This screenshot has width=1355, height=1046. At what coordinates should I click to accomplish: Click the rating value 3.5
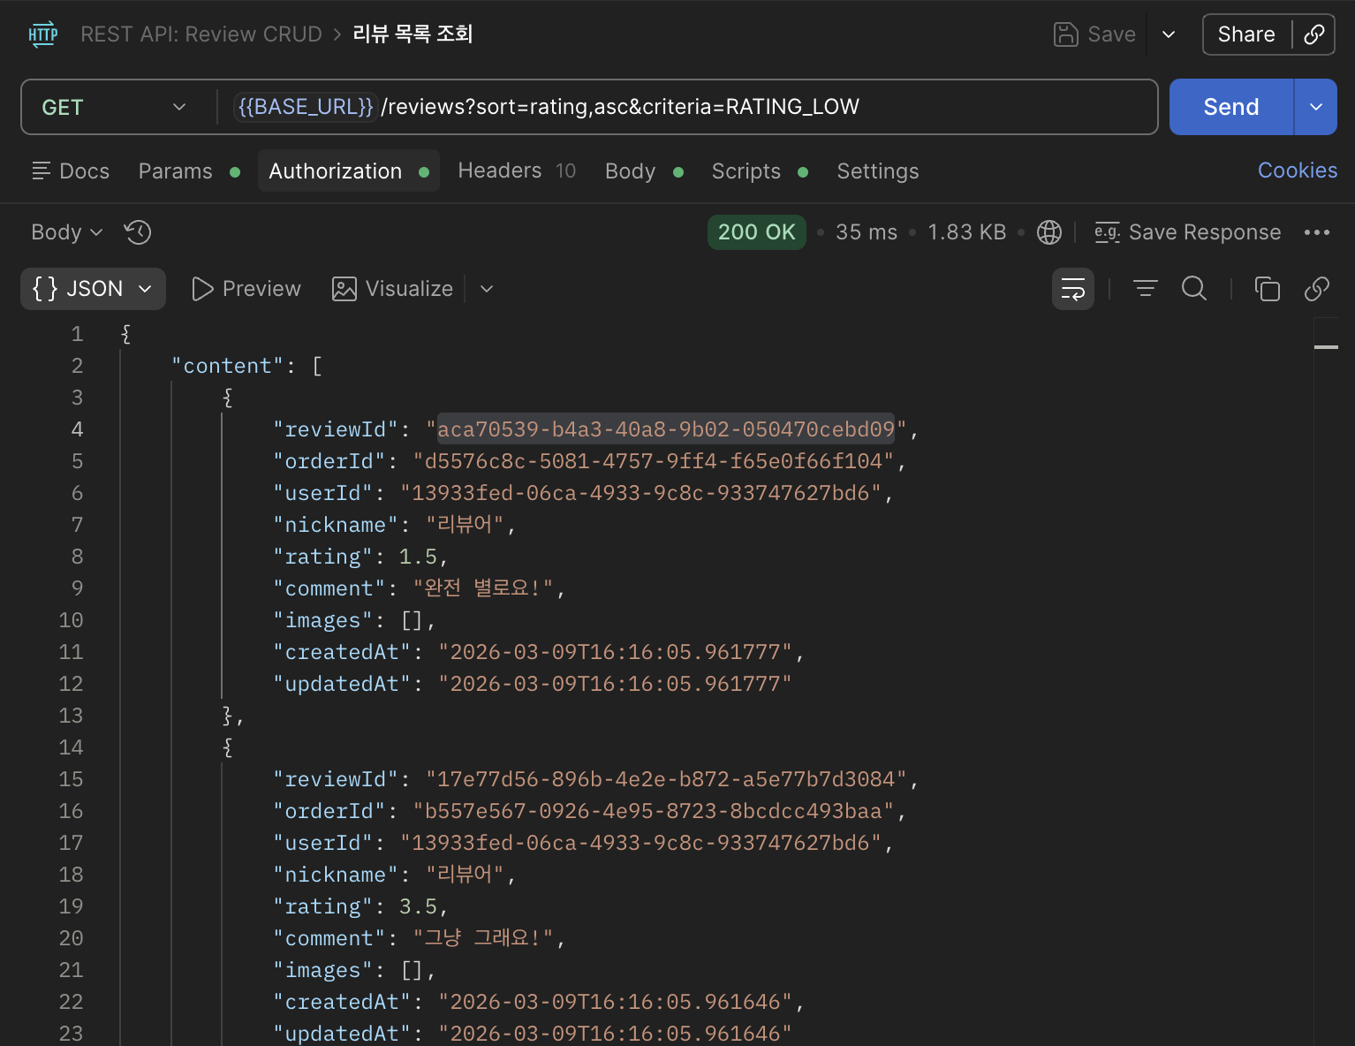click(418, 906)
